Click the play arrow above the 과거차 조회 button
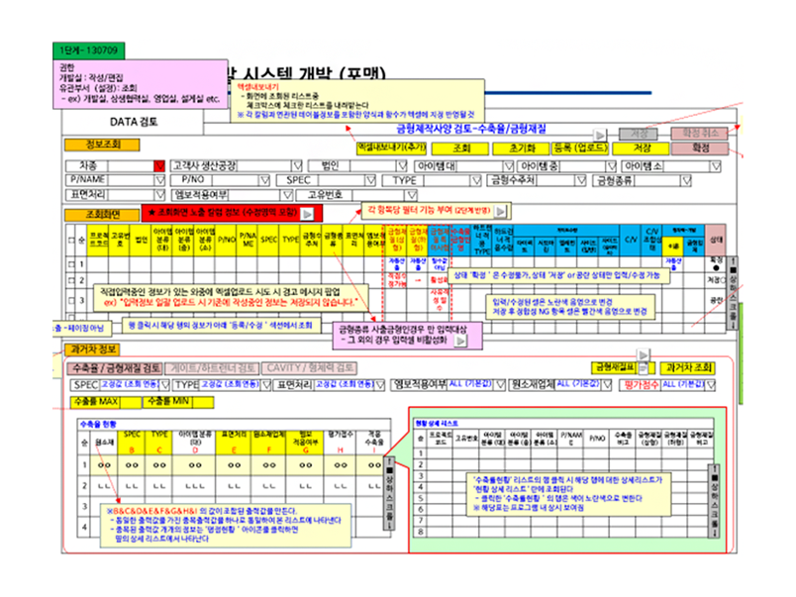 (x=643, y=354)
